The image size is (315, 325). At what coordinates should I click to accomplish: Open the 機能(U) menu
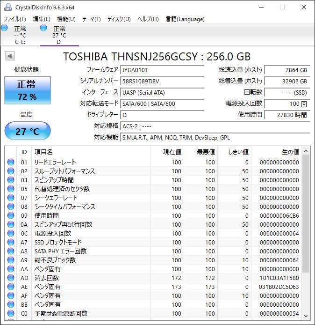[x=66, y=19]
